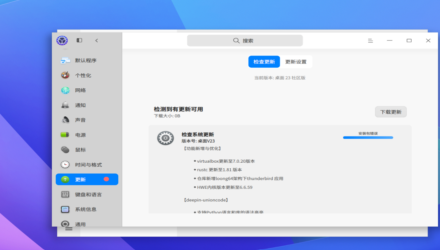Open the 默认程序 settings
Screen dimensions: 440x250
[87, 61]
